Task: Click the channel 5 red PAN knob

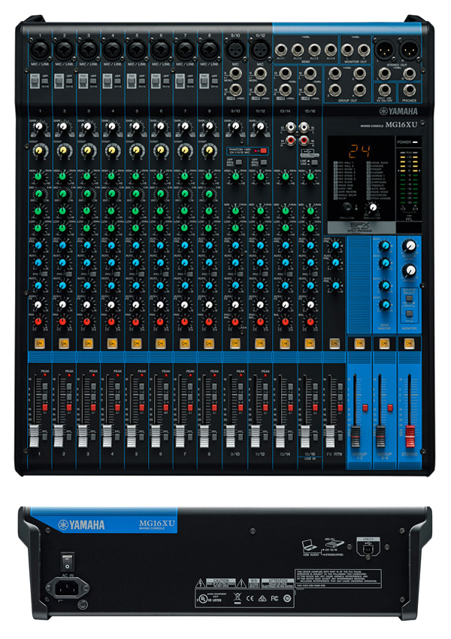Action: click(136, 321)
